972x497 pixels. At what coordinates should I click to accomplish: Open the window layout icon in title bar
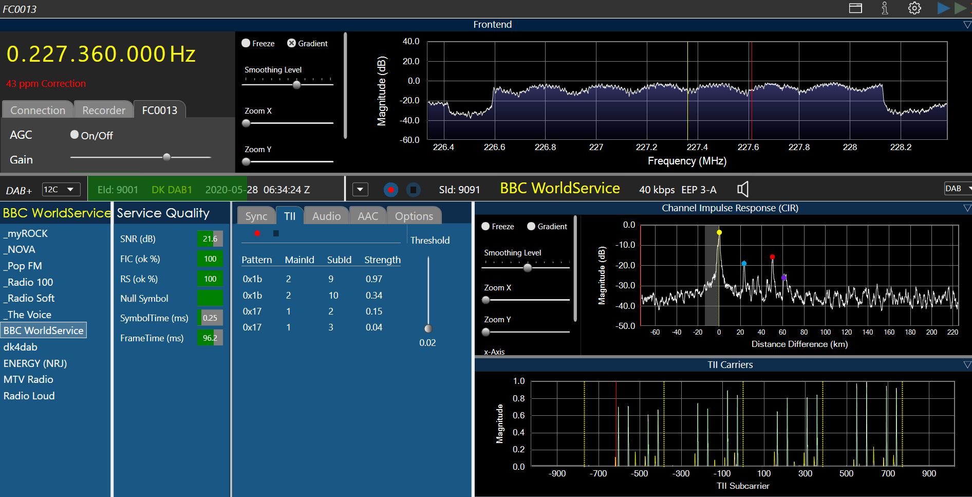click(855, 8)
